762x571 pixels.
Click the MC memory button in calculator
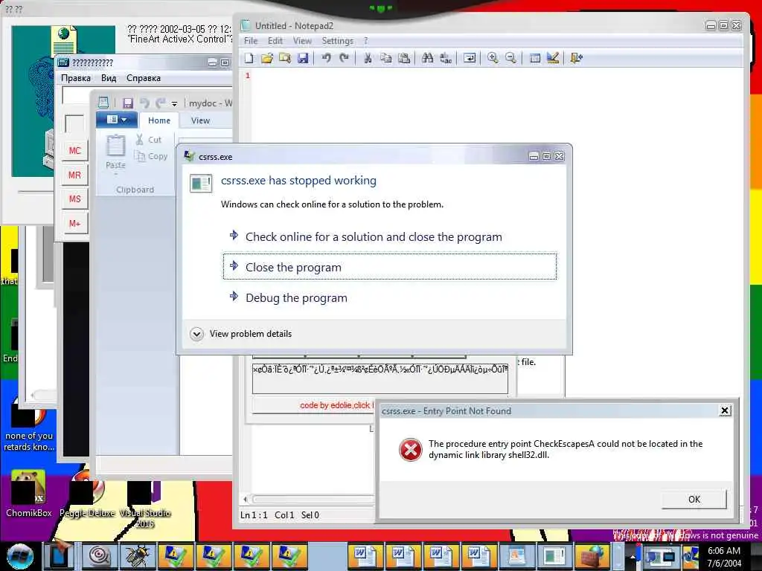[75, 150]
